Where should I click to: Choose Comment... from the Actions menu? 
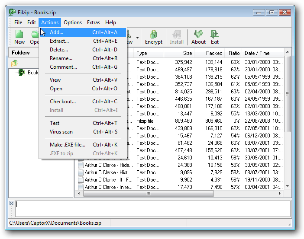point(83,67)
